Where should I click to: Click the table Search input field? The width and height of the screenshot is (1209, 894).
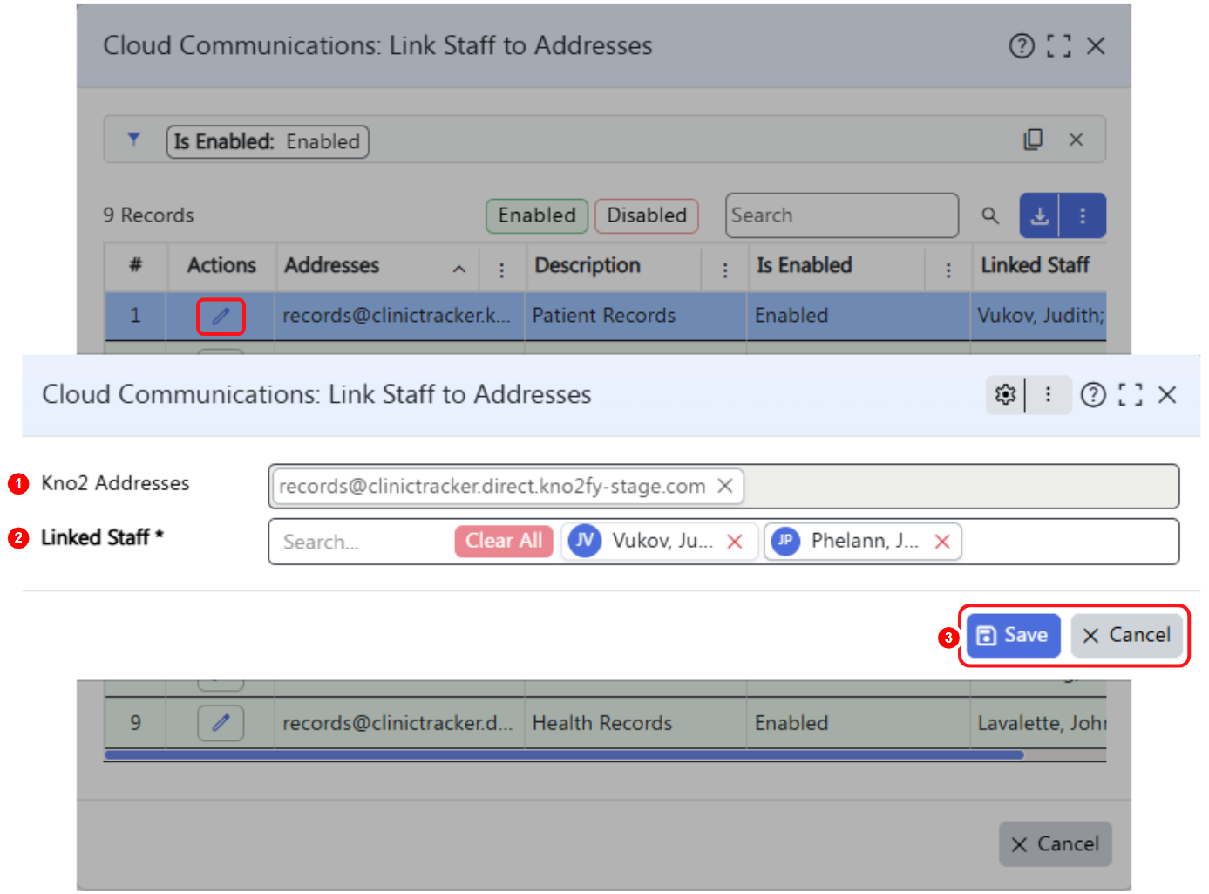coord(842,215)
